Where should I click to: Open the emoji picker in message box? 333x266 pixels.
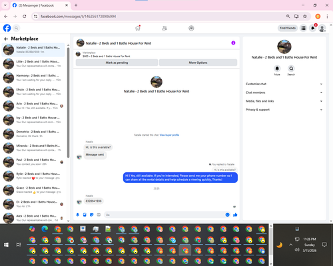click(227, 215)
